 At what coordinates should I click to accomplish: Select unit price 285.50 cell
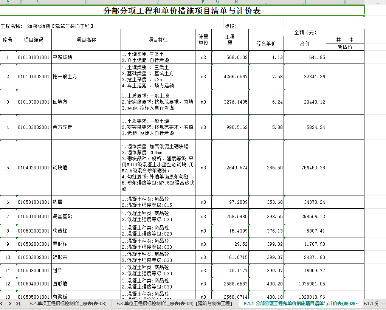266,168
